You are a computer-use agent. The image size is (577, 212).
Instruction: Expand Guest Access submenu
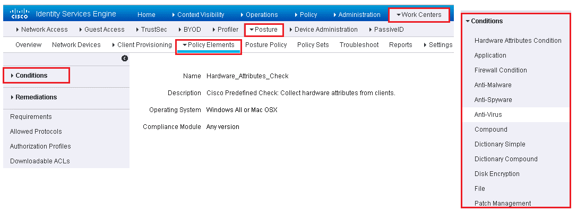pos(101,30)
